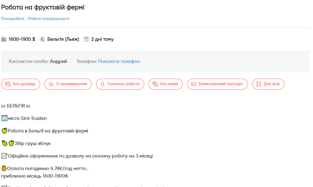Click the Робота на фруктовій фермі heading
The image size is (313, 187).
[x=43, y=7]
